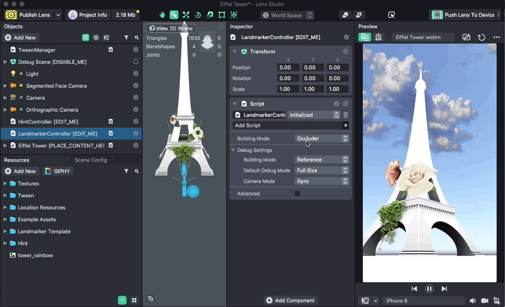The height and width of the screenshot is (307, 505).
Task: Enable the Advanced checkbox
Action: click(298, 193)
